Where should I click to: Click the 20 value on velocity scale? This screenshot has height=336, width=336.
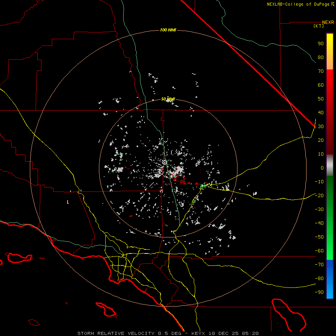tap(321, 140)
